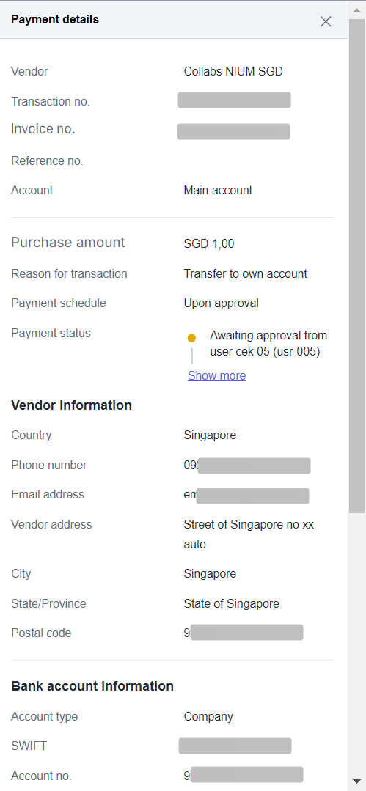Click the vertical scrollbar thumb
This screenshot has width=366, height=791.
click(x=357, y=266)
